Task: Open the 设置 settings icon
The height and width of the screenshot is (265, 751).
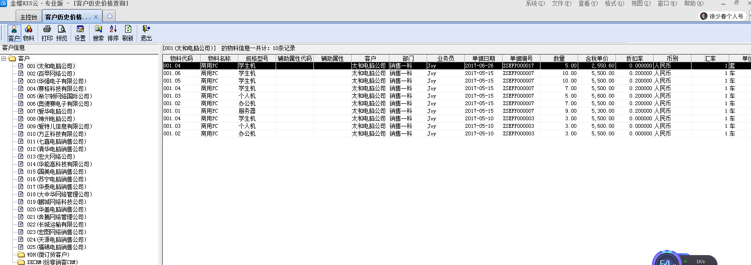Action: coord(80,33)
